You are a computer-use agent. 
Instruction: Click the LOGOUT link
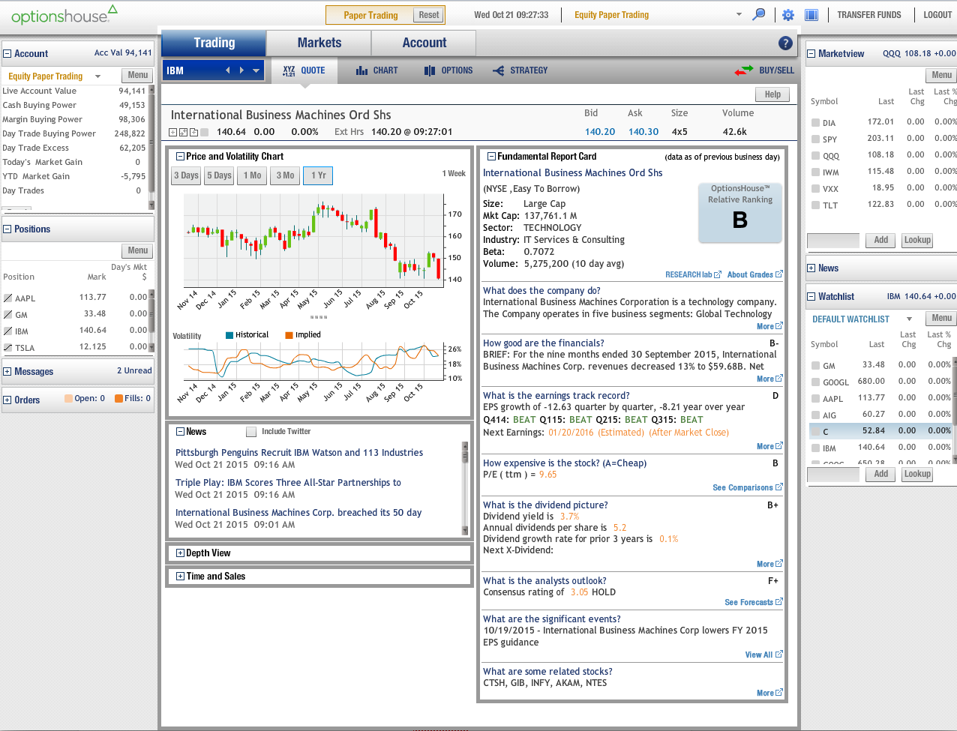coord(937,15)
